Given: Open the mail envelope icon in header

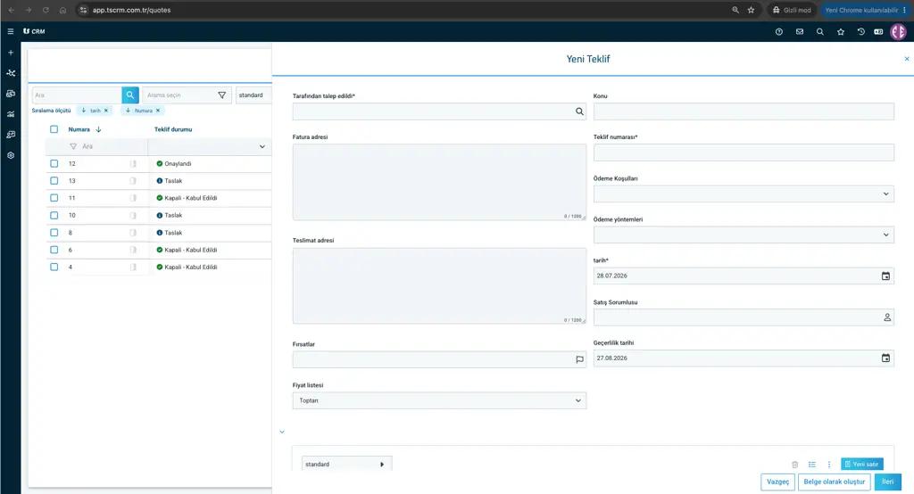Looking at the screenshot, I should point(800,32).
